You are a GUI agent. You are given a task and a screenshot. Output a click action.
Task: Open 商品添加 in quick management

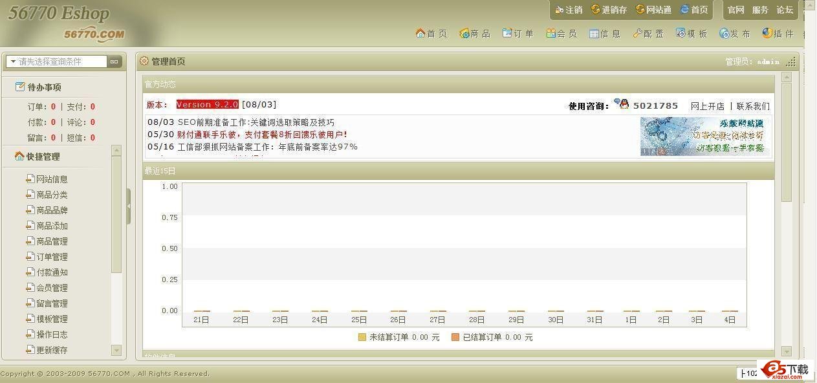click(x=52, y=226)
